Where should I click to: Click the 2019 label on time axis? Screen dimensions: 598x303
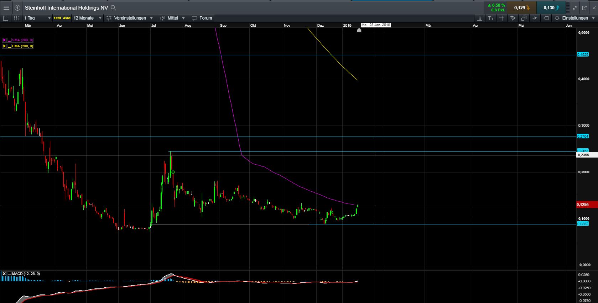point(347,26)
